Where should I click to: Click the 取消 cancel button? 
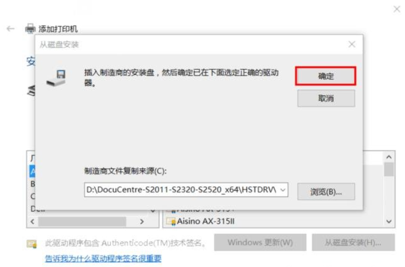(x=326, y=98)
